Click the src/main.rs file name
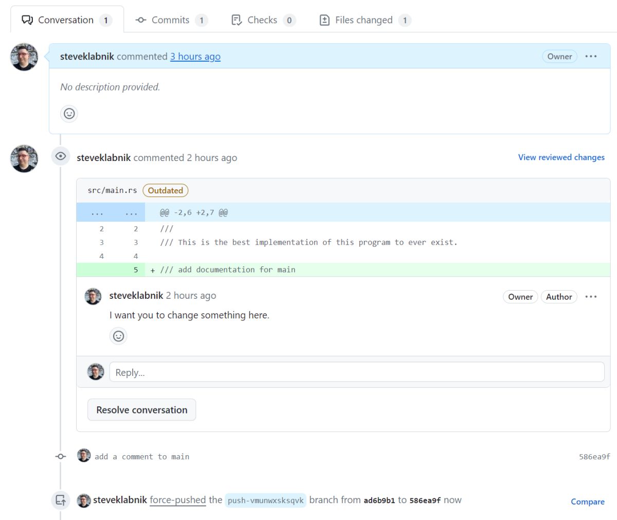617x520 pixels. 112,190
